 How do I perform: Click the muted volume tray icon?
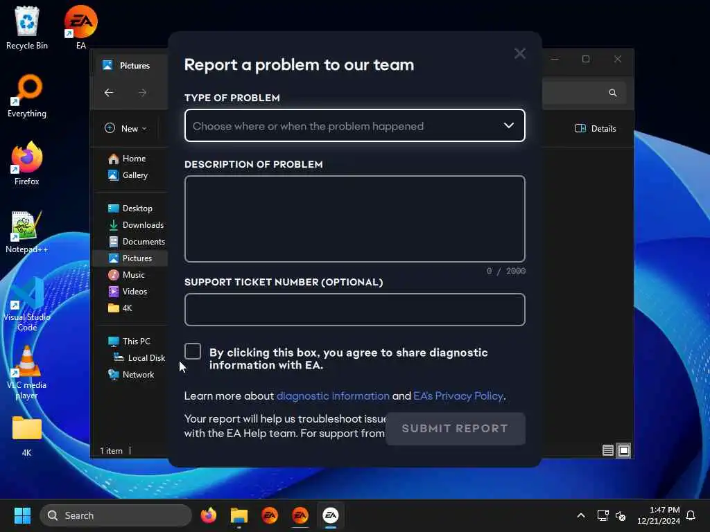pos(621,515)
